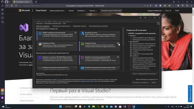Click the remove unsupported components button
Image resolution: width=194 pixels, height=109 pixels.
[144, 74]
